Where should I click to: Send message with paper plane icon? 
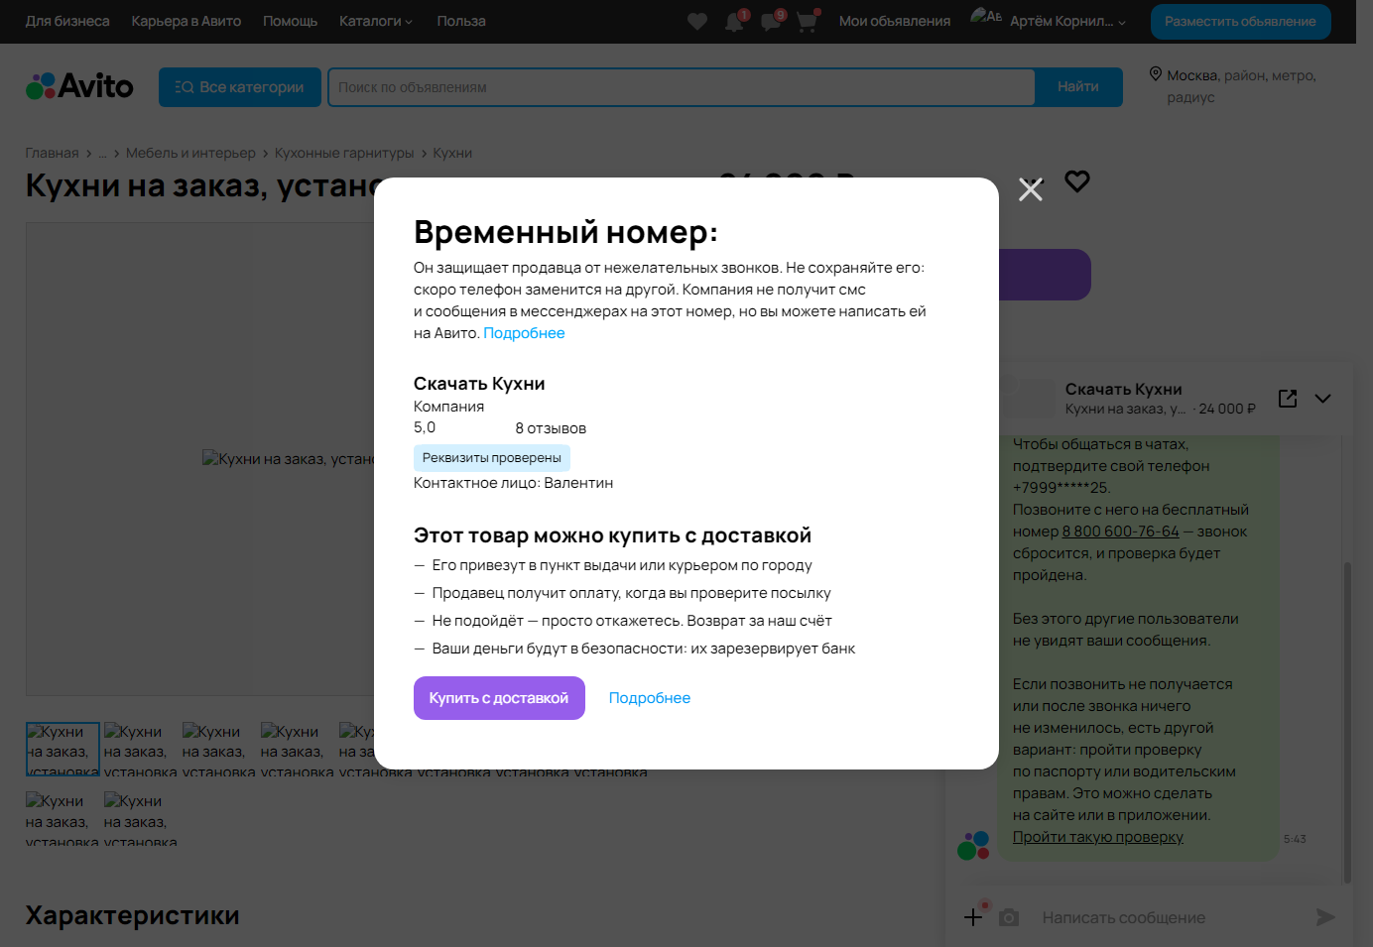pyautogui.click(x=1325, y=917)
